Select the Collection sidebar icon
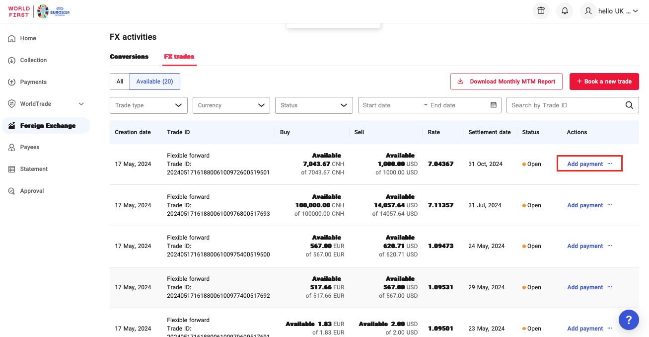 pos(12,60)
